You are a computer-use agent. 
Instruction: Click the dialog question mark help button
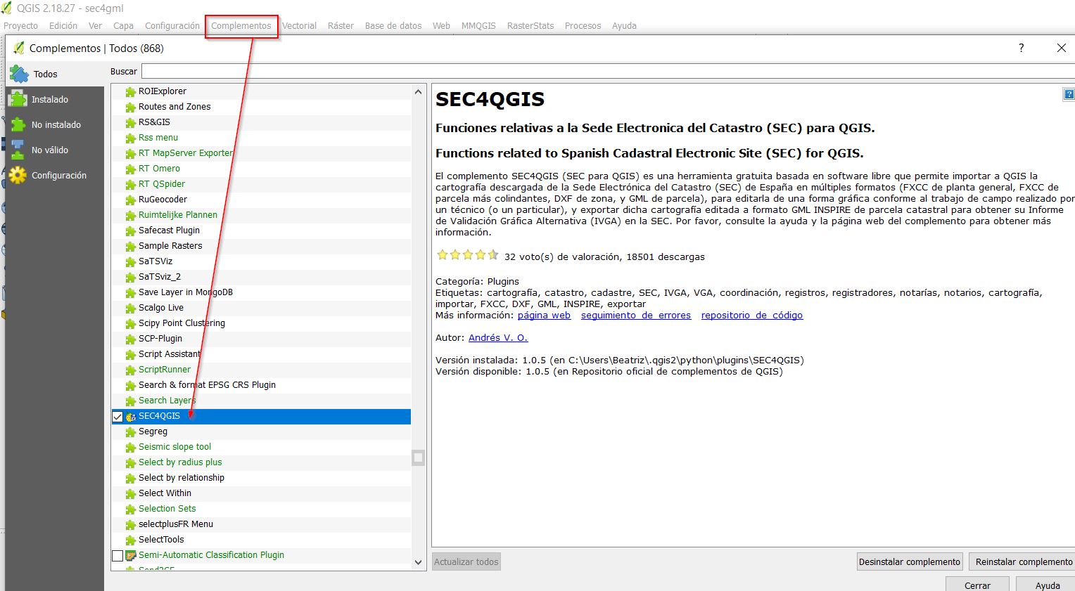1021,48
